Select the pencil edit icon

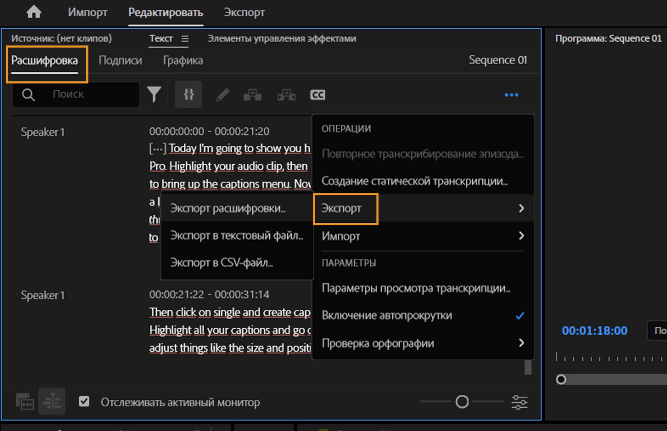(x=223, y=95)
